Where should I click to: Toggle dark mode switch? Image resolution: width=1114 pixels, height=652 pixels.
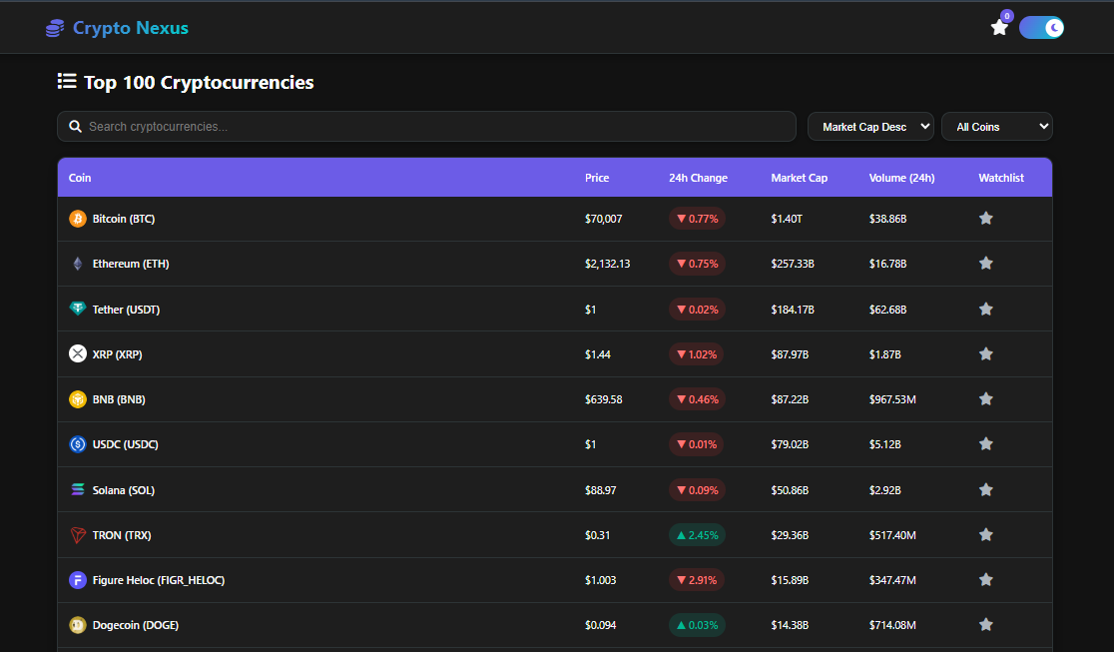(x=1042, y=27)
